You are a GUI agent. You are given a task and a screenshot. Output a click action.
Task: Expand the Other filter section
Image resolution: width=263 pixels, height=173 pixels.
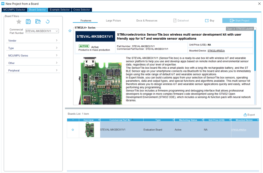point(33,63)
